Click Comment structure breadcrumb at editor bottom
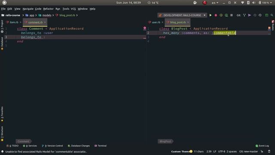The height and width of the screenshot is (155, 275). 23,141
